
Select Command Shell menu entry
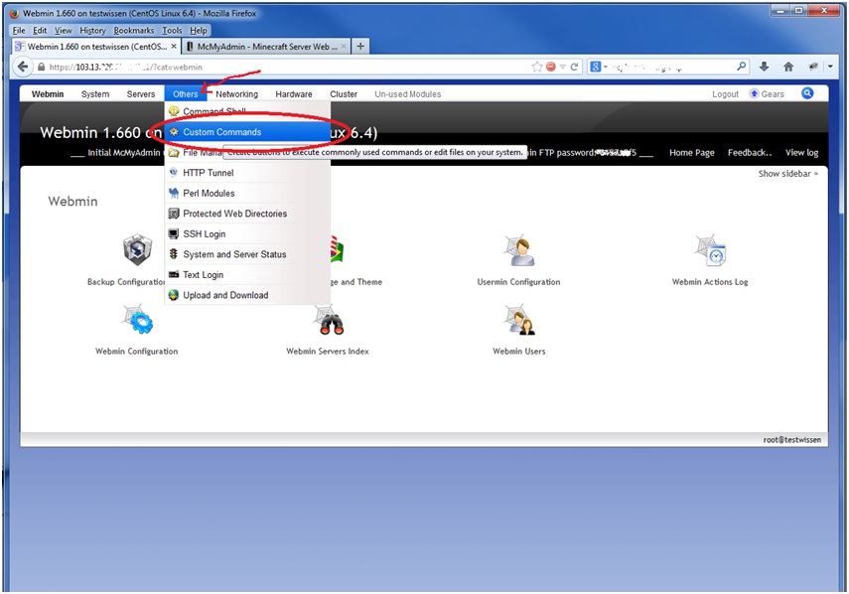point(247,111)
